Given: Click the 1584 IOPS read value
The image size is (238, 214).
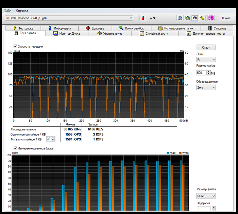Looking at the screenshot, I should coord(73,139).
